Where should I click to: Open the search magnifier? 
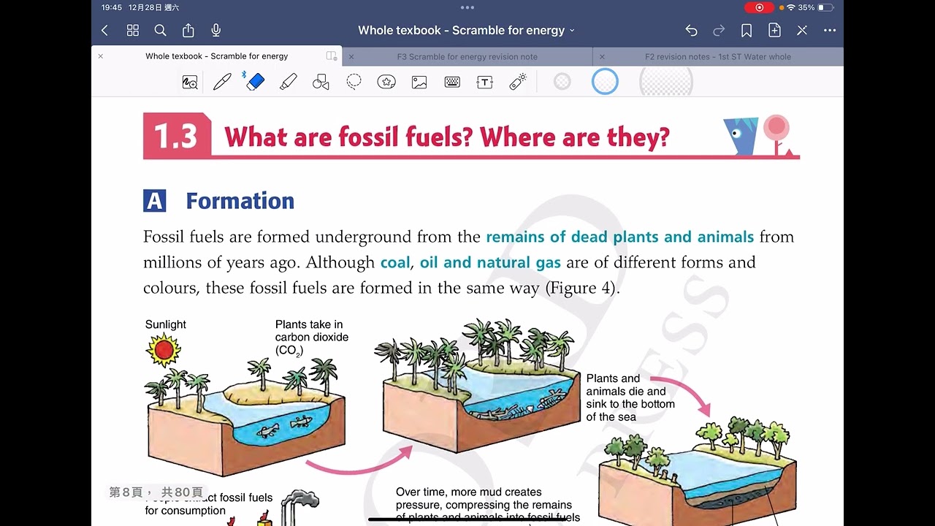(161, 30)
